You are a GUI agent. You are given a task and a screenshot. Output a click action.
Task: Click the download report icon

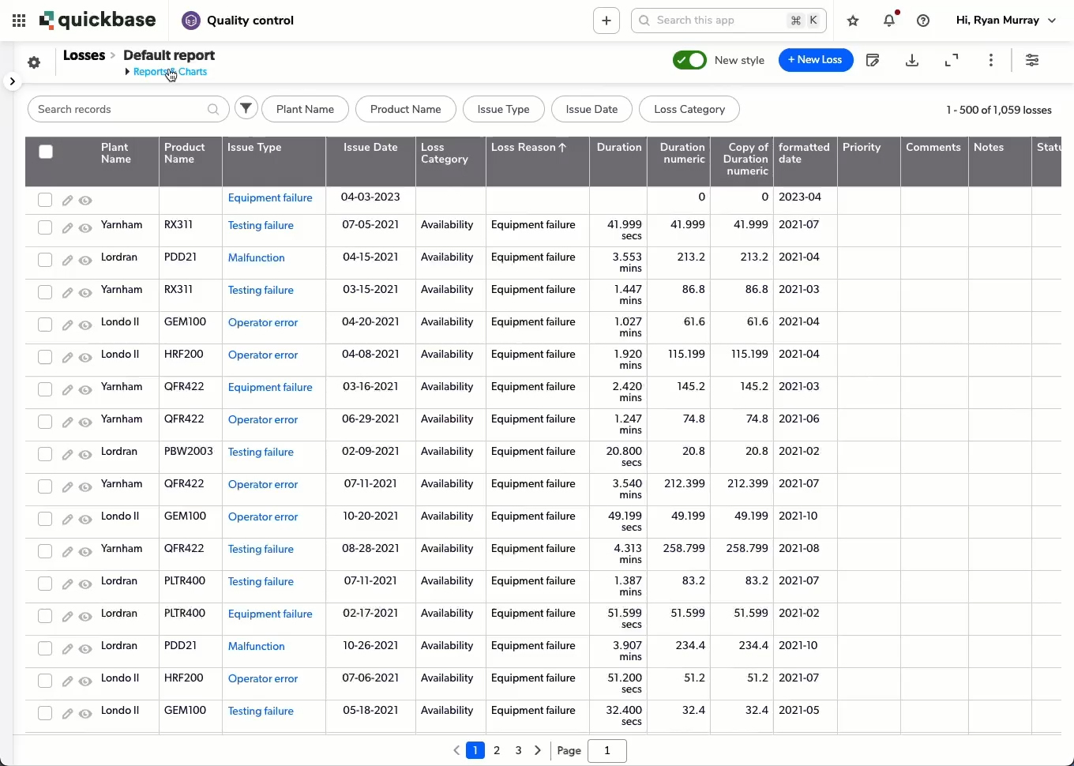click(x=912, y=60)
